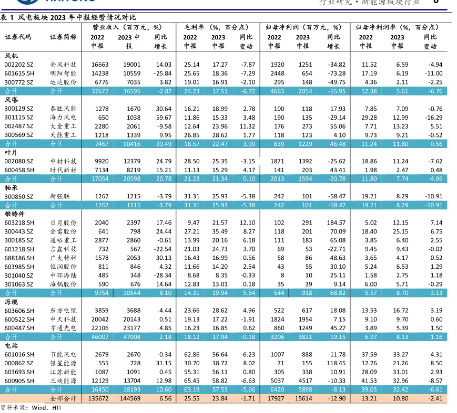
Task: Click the '毛利率（%，百分点）' group header
Action: (217, 27)
